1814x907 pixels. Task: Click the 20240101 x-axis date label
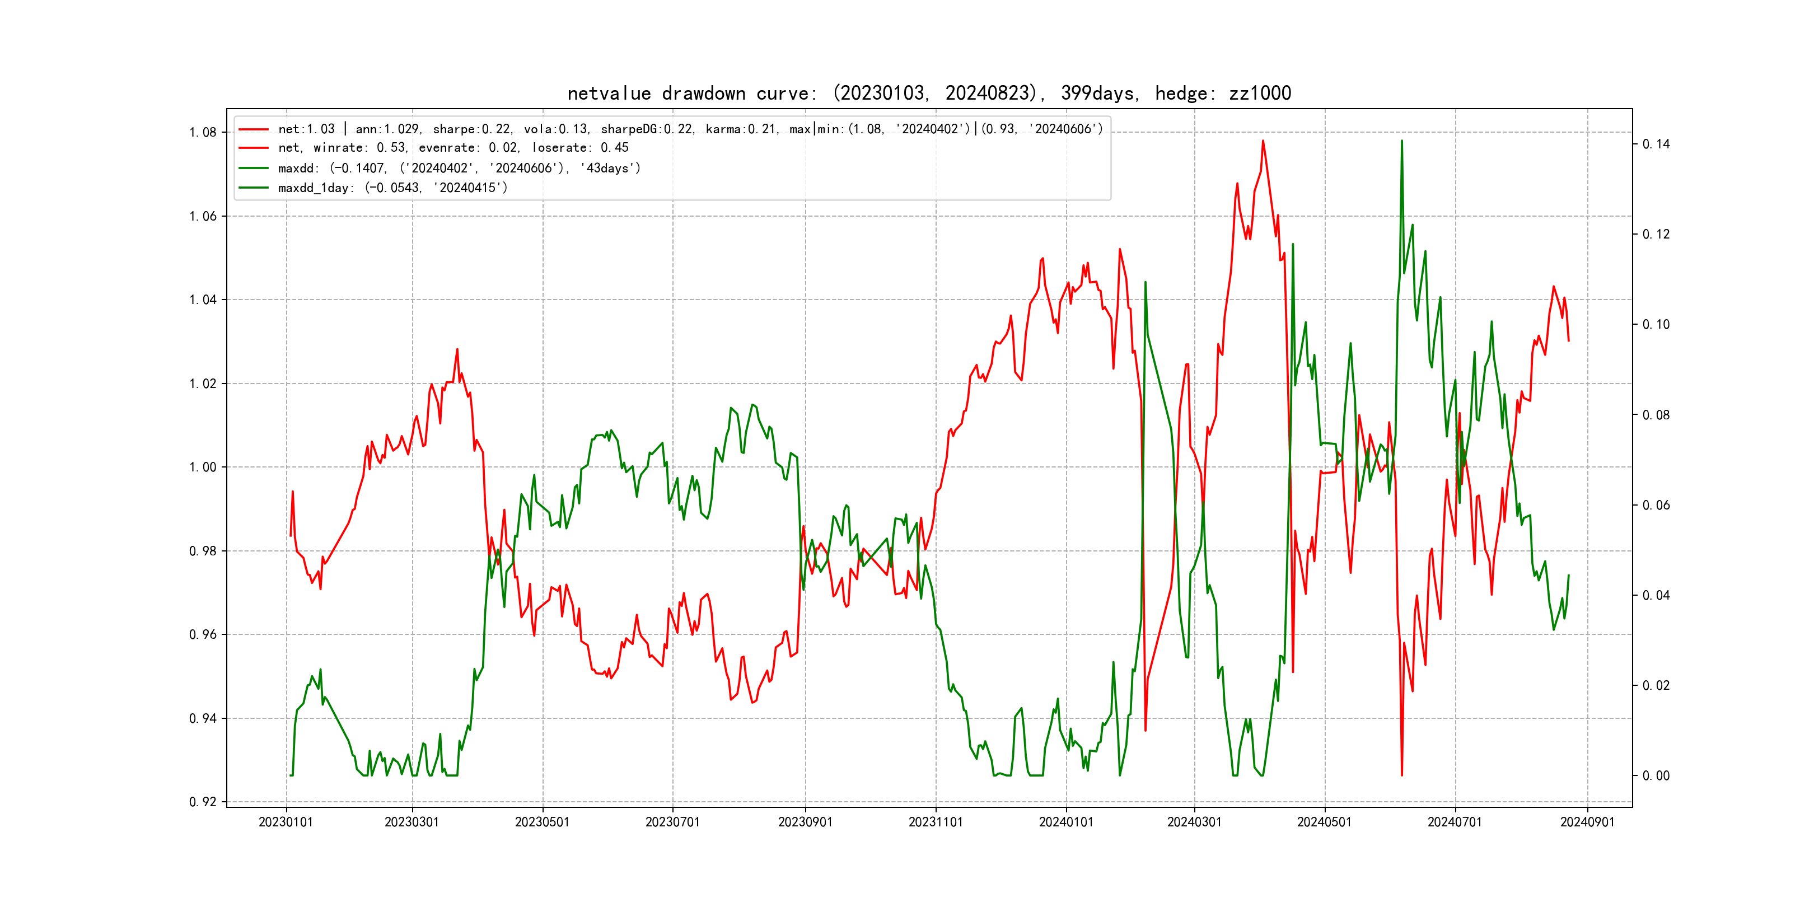pyautogui.click(x=1065, y=822)
